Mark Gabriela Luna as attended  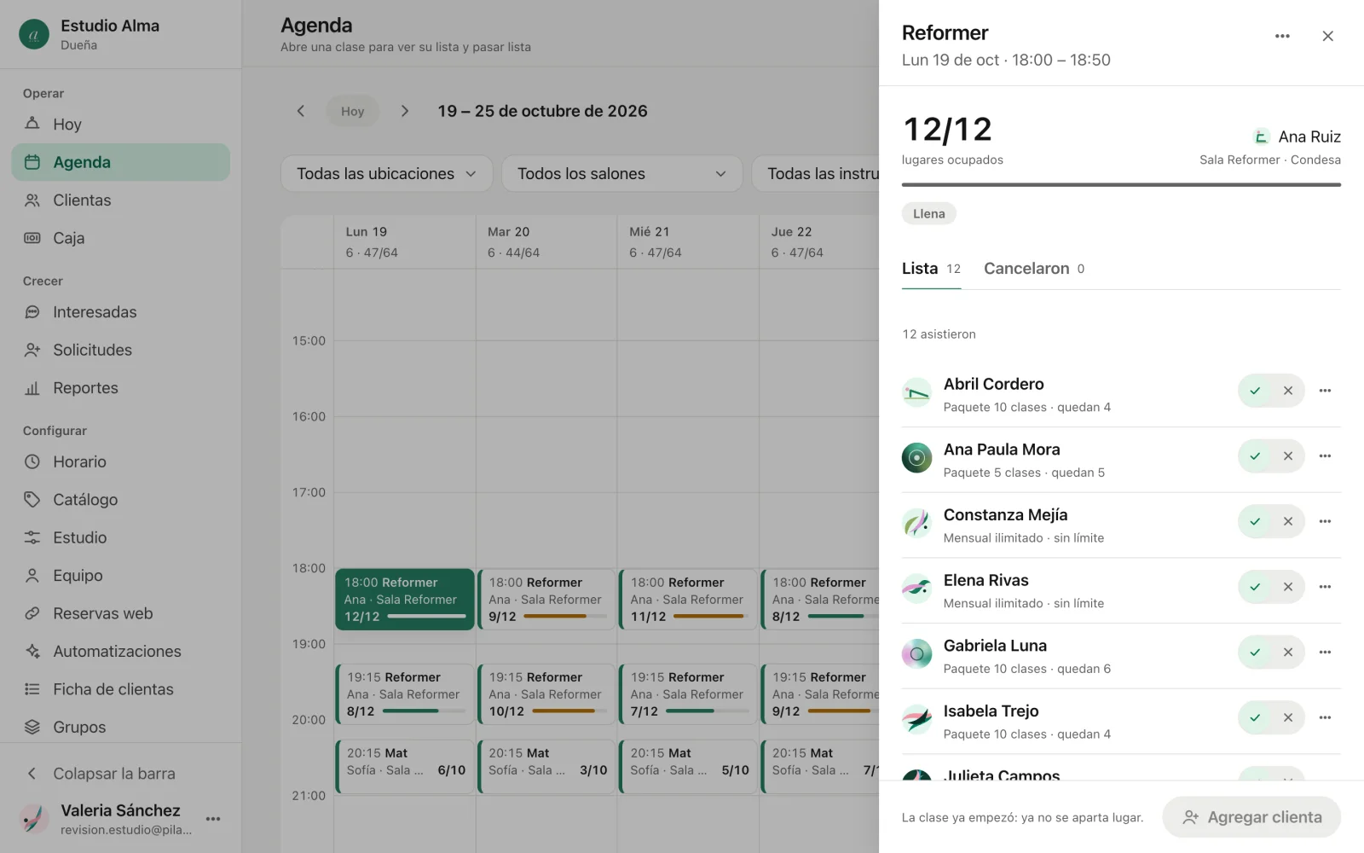pyautogui.click(x=1255, y=653)
